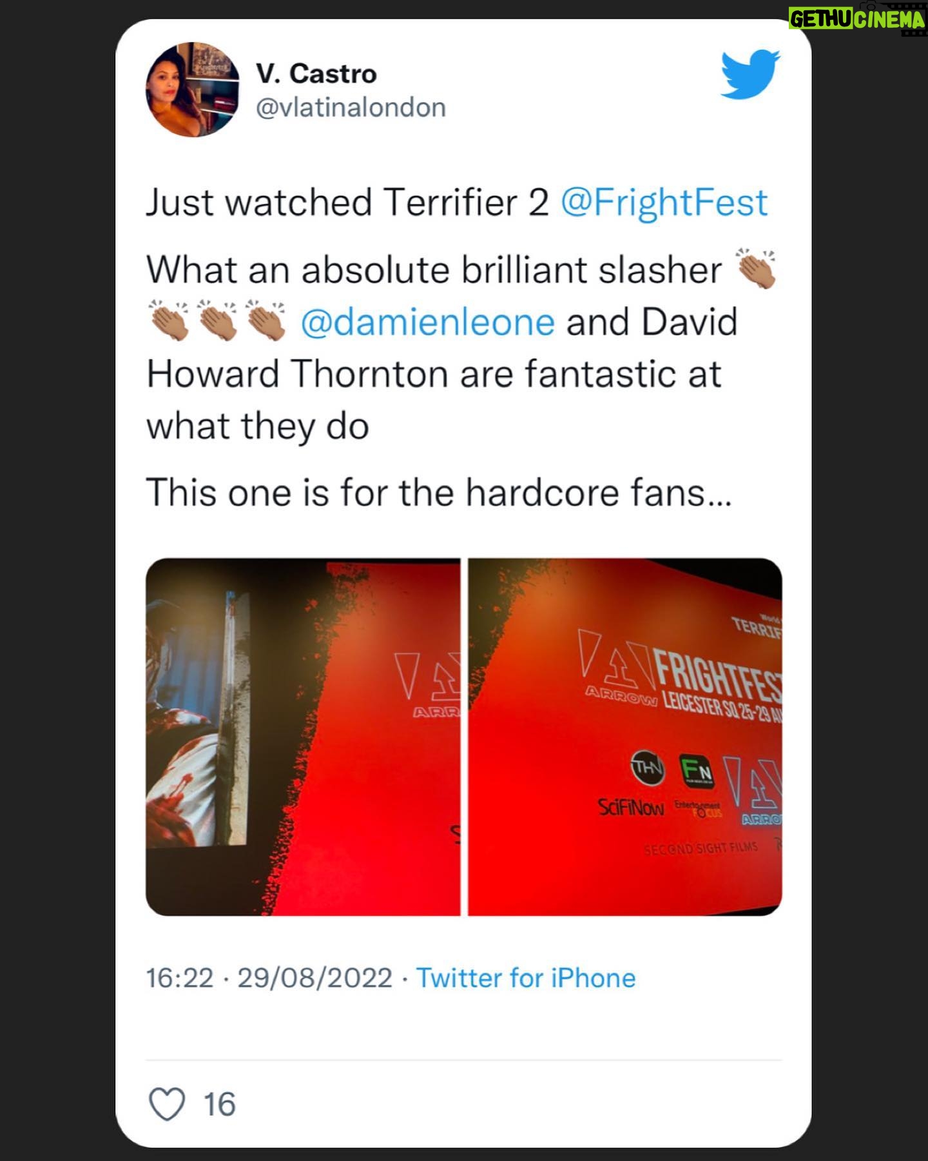Click the tweet text 'hardcore fans'

point(585,493)
